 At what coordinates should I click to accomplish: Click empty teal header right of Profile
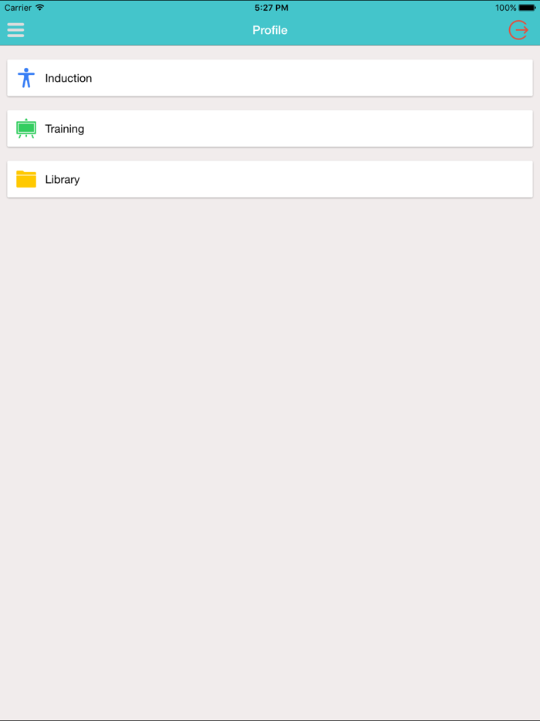[401, 30]
